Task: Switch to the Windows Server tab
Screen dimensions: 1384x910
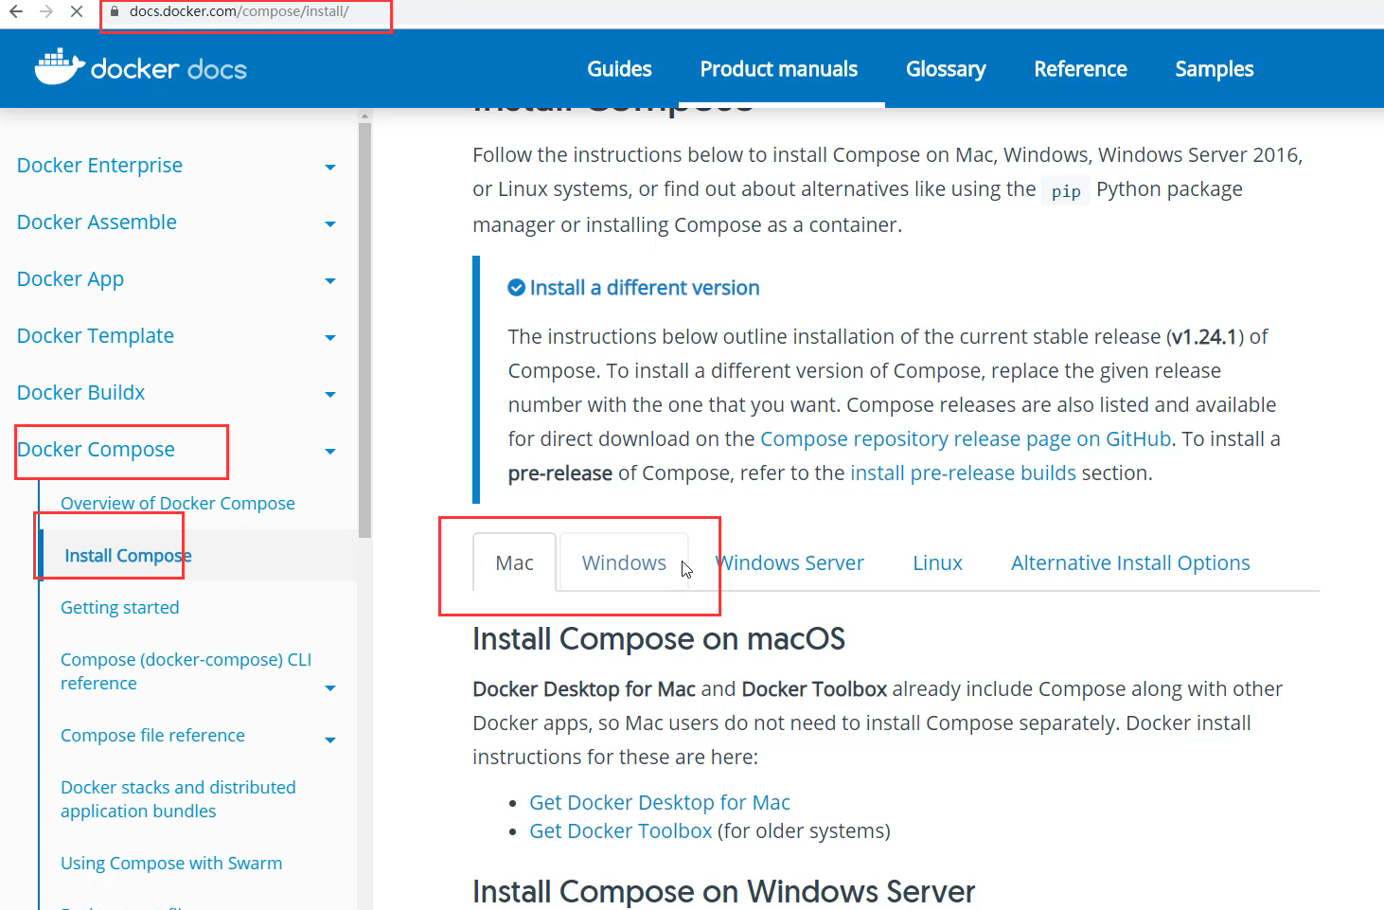Action: pyautogui.click(x=790, y=562)
